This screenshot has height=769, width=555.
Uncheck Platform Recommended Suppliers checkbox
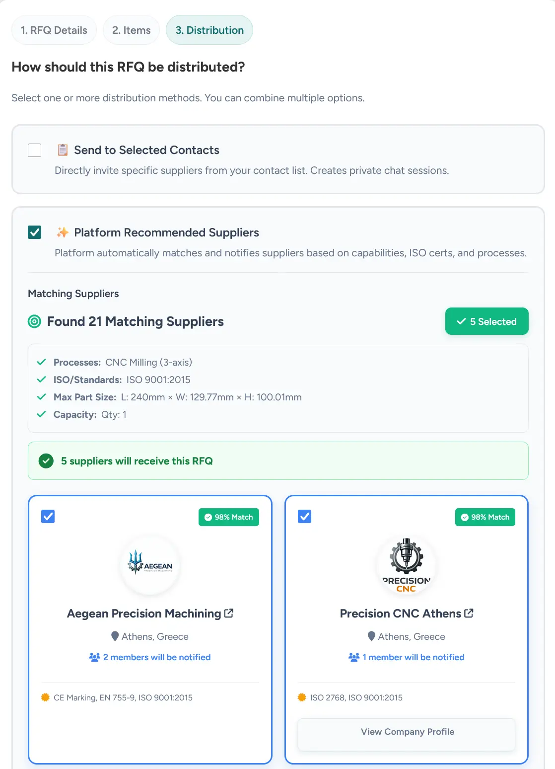pyautogui.click(x=35, y=232)
